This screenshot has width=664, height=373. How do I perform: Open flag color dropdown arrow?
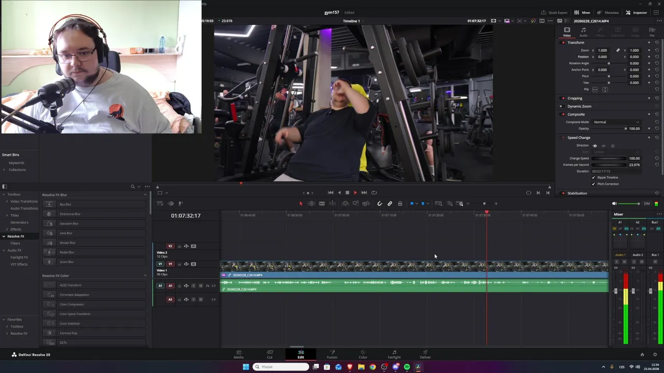point(417,204)
